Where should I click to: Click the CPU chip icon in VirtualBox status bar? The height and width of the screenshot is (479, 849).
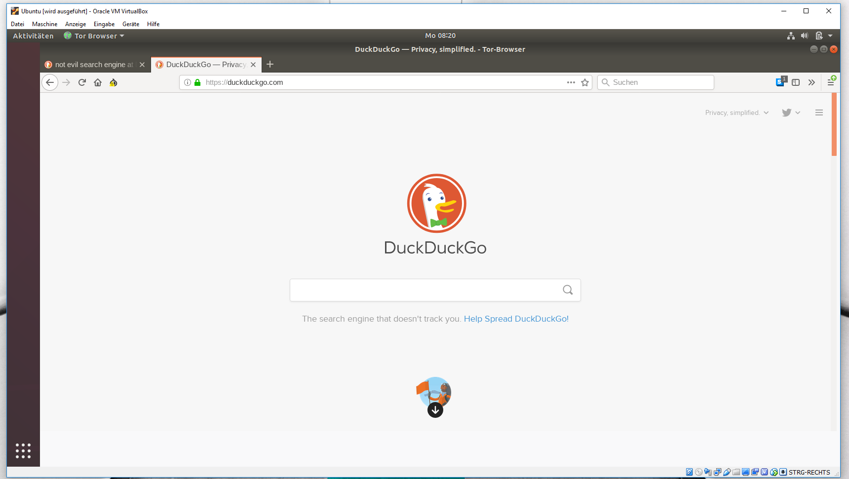(764, 472)
